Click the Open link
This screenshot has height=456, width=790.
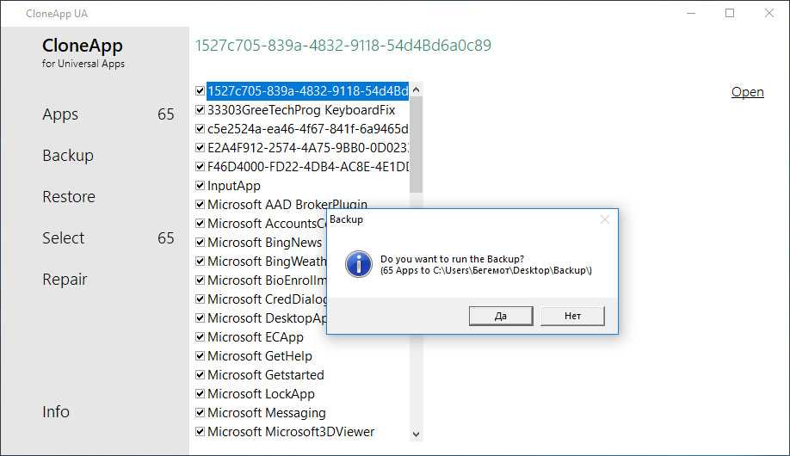747,92
